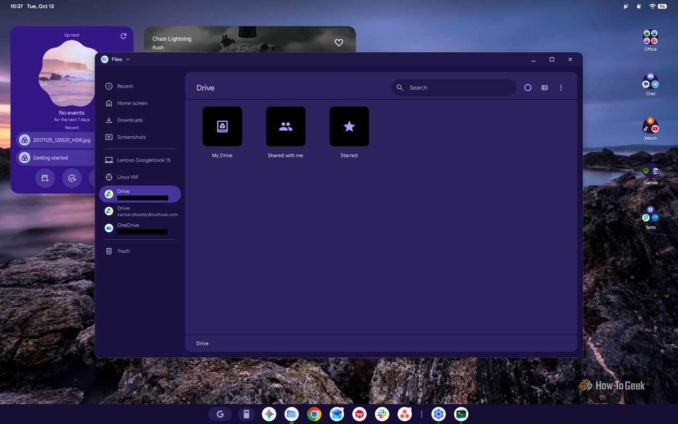
Task: Open the Linux VM location
Action: 140,177
